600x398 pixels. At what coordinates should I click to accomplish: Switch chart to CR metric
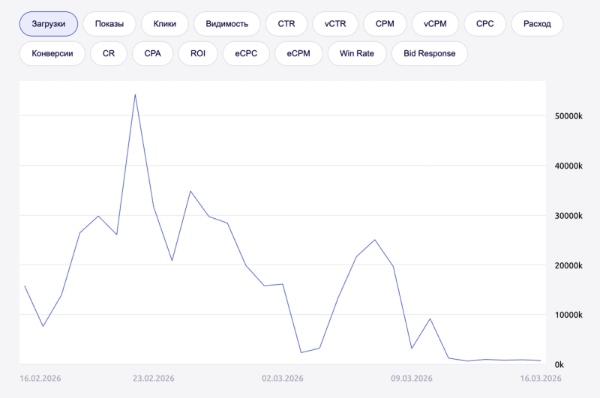click(x=109, y=53)
